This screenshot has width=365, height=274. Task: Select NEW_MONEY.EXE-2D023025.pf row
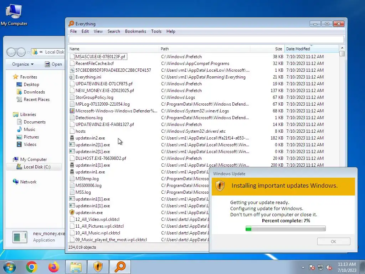click(204, 90)
